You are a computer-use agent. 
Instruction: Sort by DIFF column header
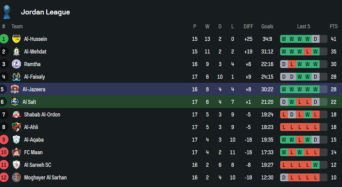[x=249, y=27]
